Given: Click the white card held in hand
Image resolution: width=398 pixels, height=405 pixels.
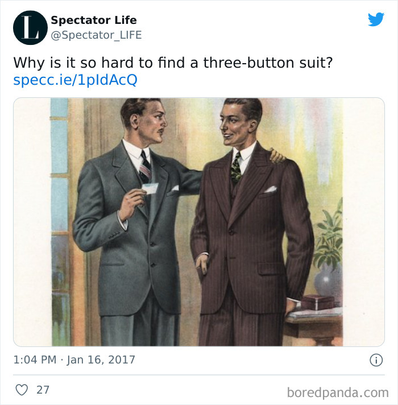Looking at the screenshot, I should click(x=150, y=189).
